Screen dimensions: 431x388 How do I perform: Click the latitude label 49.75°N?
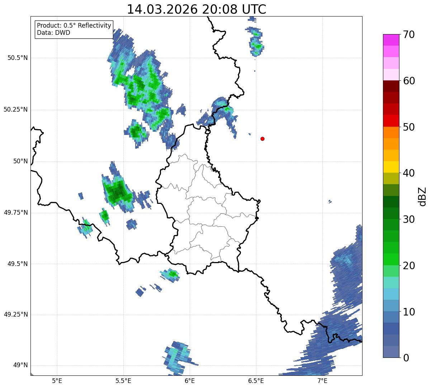15,212
